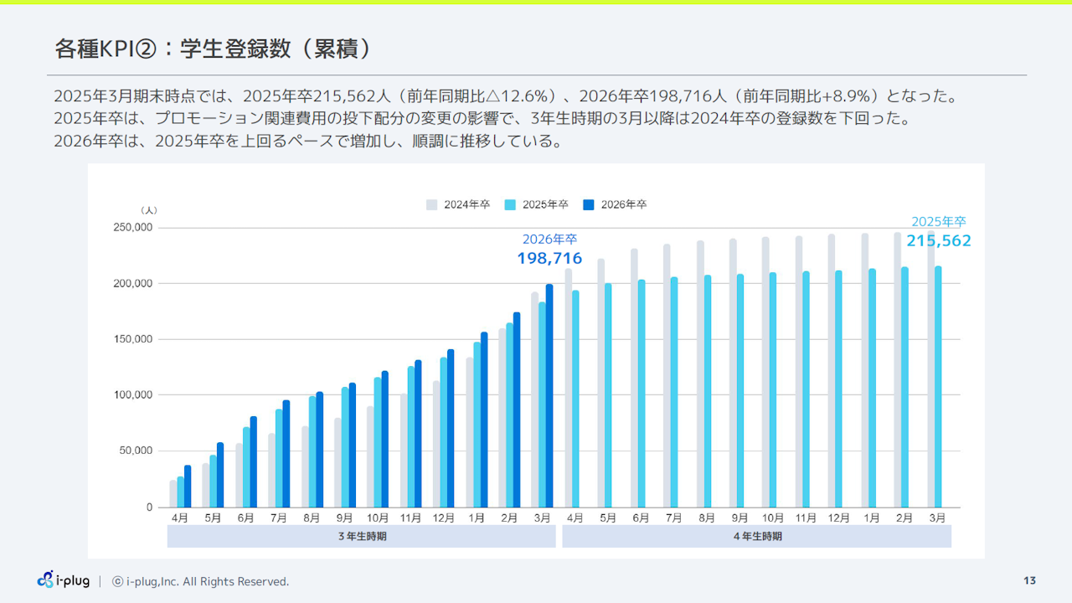Click the last light blue bar under 215,562
Screen dimensions: 1072x603
click(938, 387)
